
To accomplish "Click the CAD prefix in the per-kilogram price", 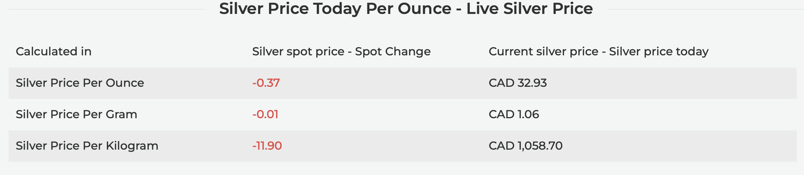I will pos(502,146).
